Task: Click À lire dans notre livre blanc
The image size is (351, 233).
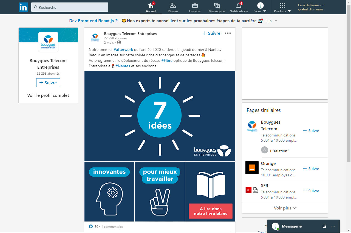Action: tap(211, 211)
